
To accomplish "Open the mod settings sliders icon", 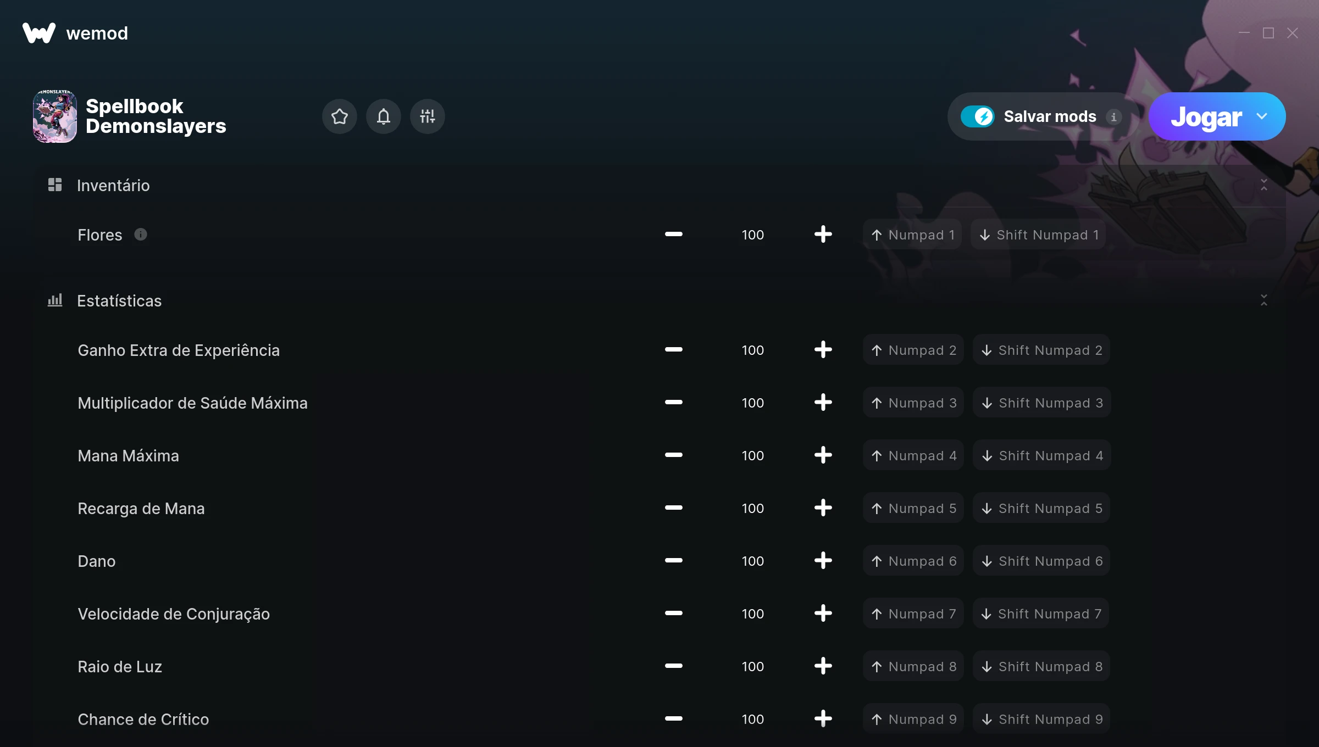I will coord(427,116).
